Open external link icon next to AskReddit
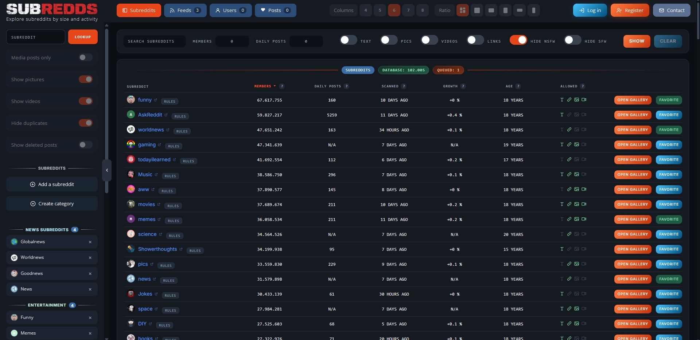Image resolution: width=700 pixels, height=340 pixels. pos(166,115)
